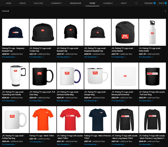Click the blue icon next to Stats
The image size is (168, 147).
click(166, 3)
